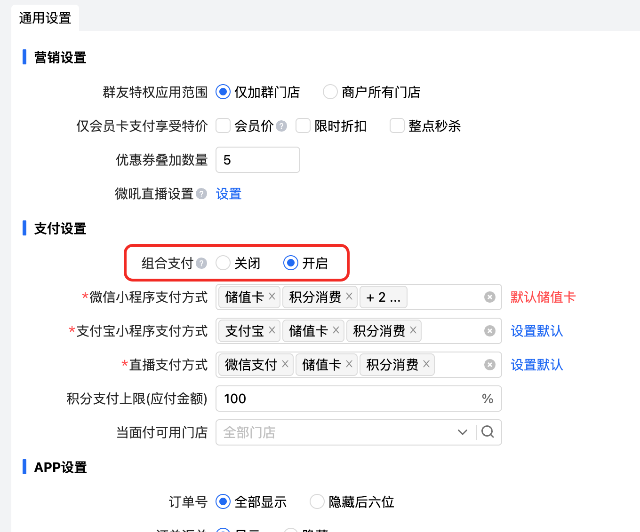Enable 会员价 checkbox
This screenshot has width=640, height=532.
tap(223, 126)
